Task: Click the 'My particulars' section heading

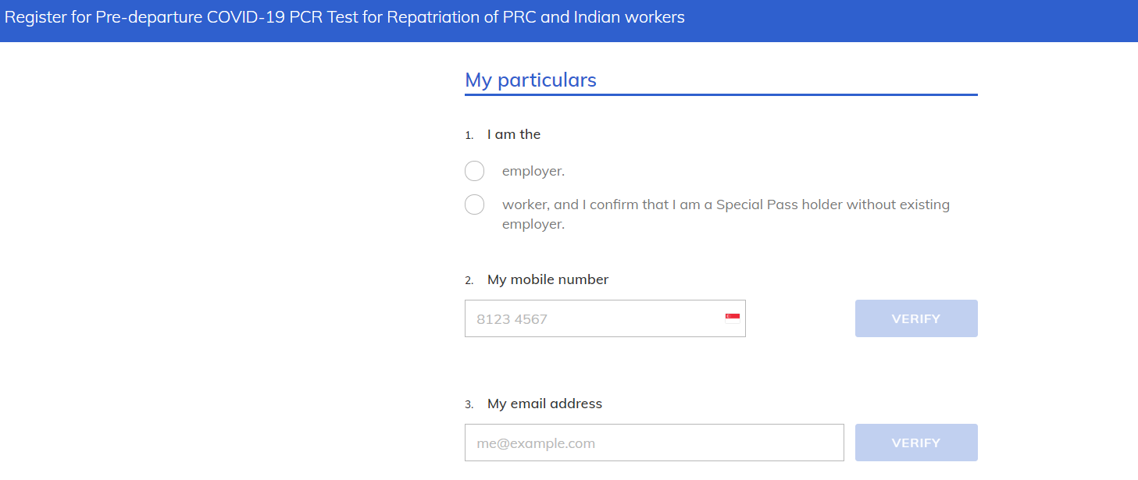Action: click(x=530, y=80)
